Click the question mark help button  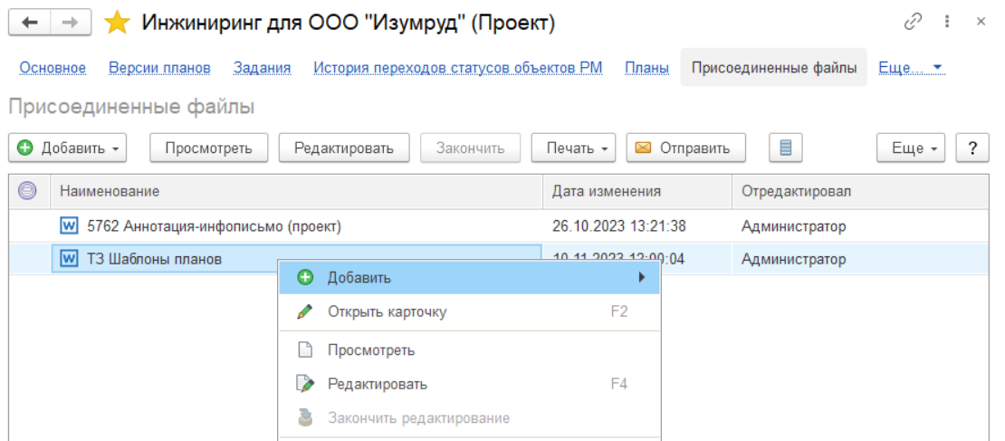click(x=972, y=148)
